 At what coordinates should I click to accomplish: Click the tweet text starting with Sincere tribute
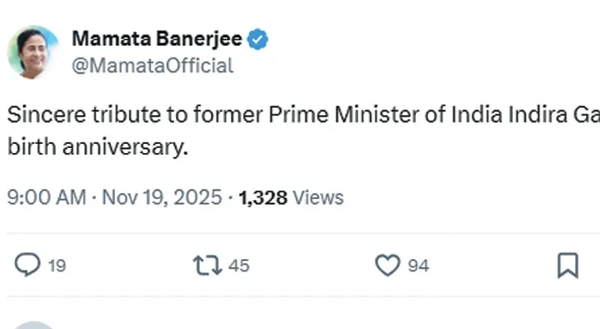[x=123, y=116]
